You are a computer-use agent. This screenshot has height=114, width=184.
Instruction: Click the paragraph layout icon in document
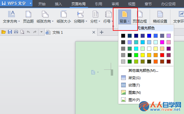click(93, 72)
